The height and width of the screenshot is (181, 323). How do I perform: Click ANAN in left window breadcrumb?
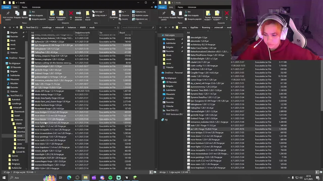pyautogui.click(x=83, y=27)
